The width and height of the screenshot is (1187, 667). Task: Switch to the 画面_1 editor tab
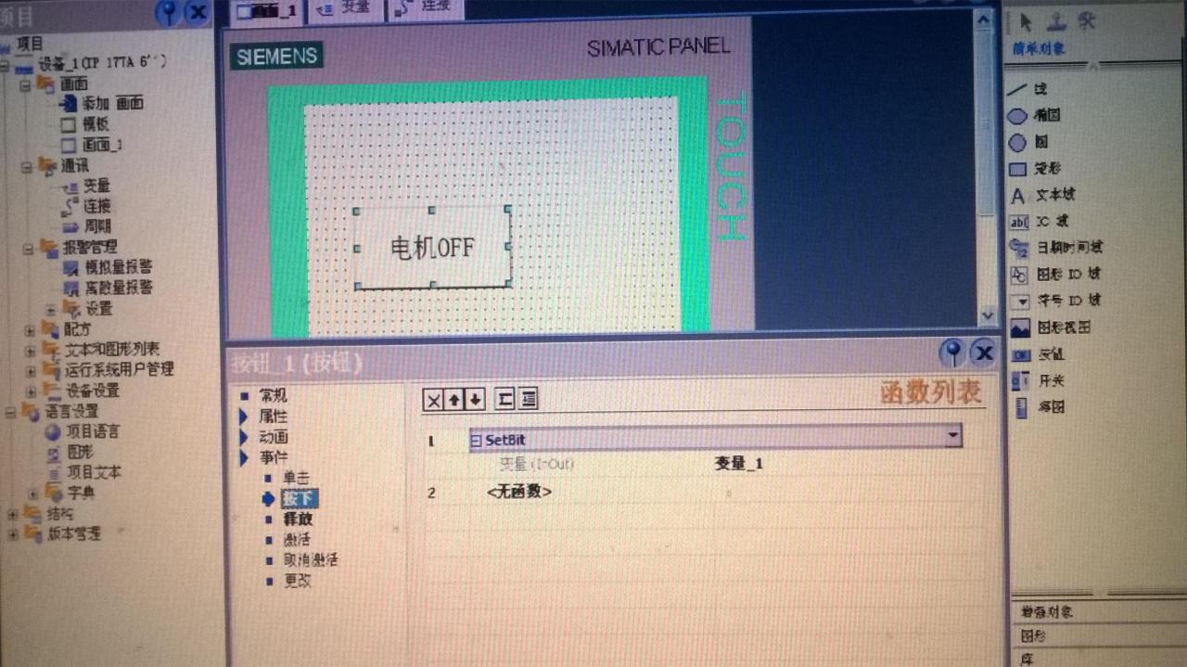pyautogui.click(x=267, y=10)
